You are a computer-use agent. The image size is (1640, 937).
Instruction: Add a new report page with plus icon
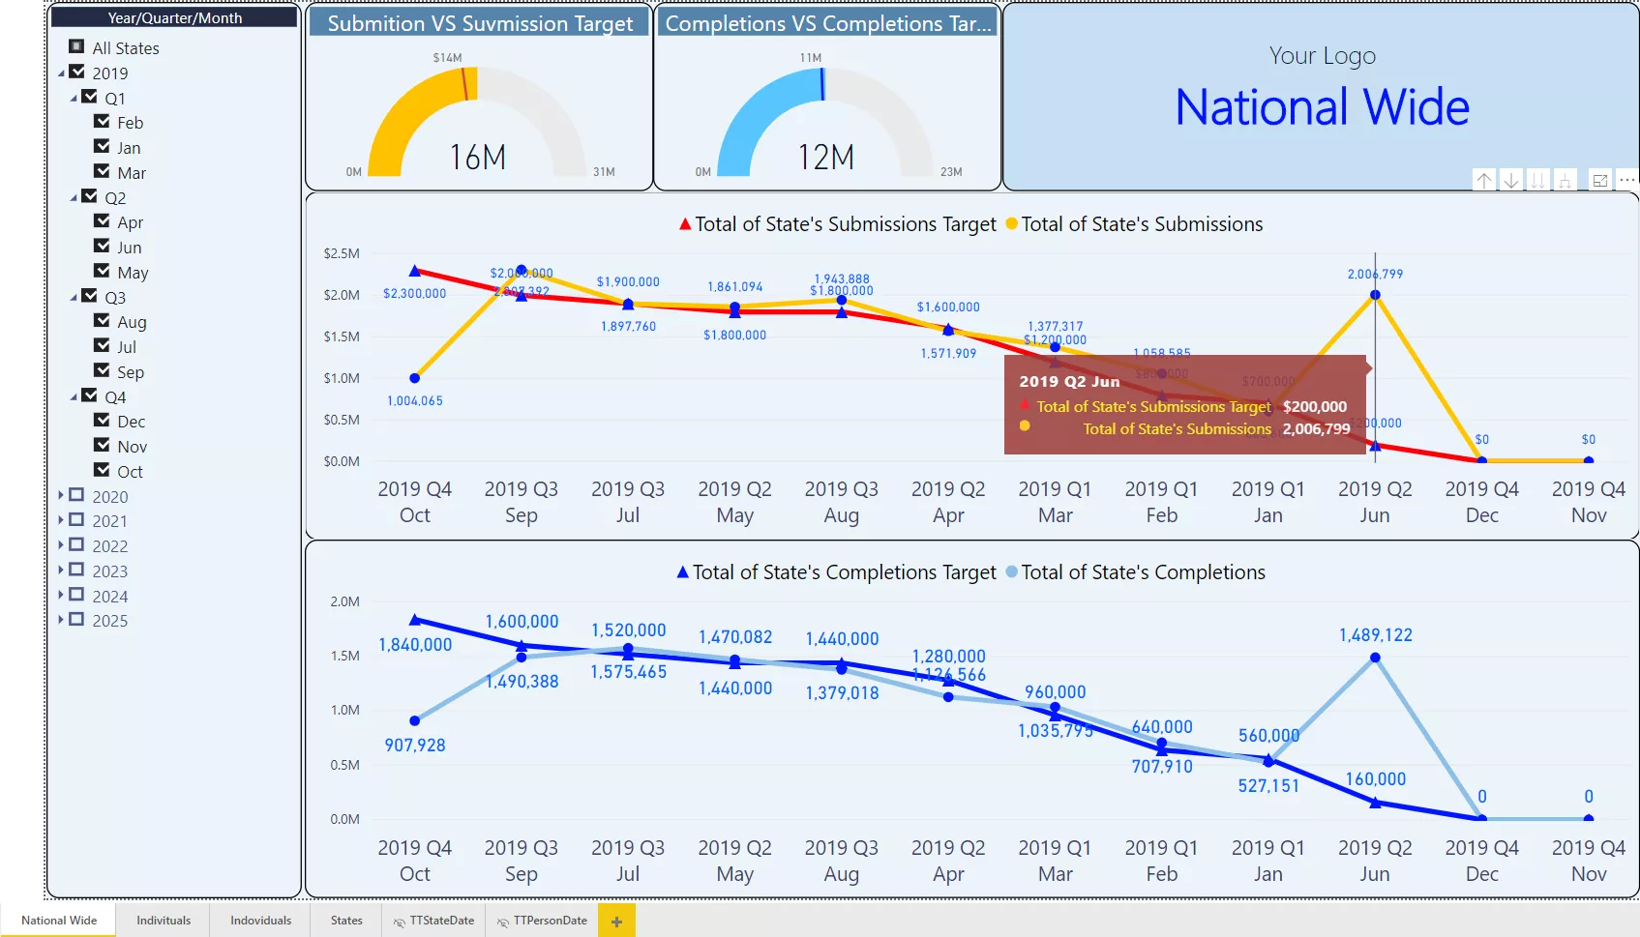coord(616,922)
